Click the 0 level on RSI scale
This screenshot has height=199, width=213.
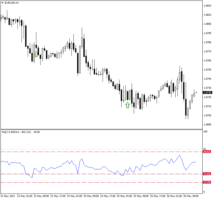click(x=204, y=192)
